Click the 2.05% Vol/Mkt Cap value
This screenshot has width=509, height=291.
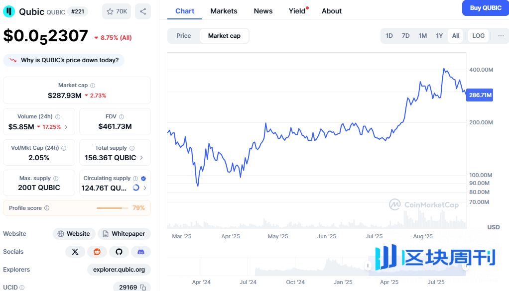pos(39,158)
